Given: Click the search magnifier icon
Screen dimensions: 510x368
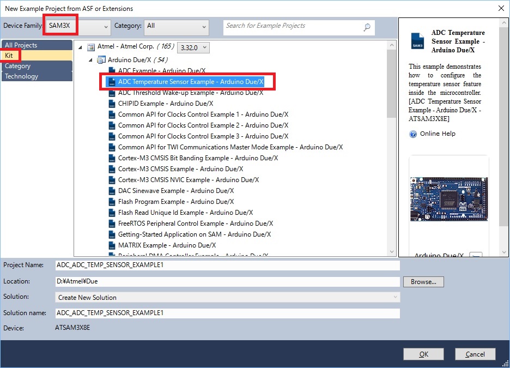Looking at the screenshot, I should tap(367, 27).
